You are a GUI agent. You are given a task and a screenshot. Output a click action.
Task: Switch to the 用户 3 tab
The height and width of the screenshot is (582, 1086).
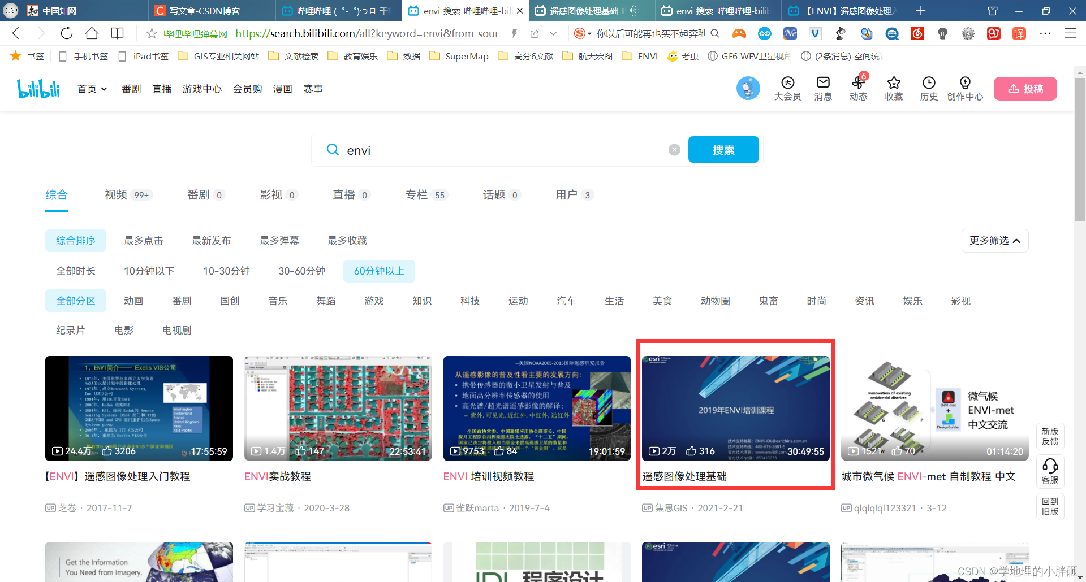(x=574, y=195)
